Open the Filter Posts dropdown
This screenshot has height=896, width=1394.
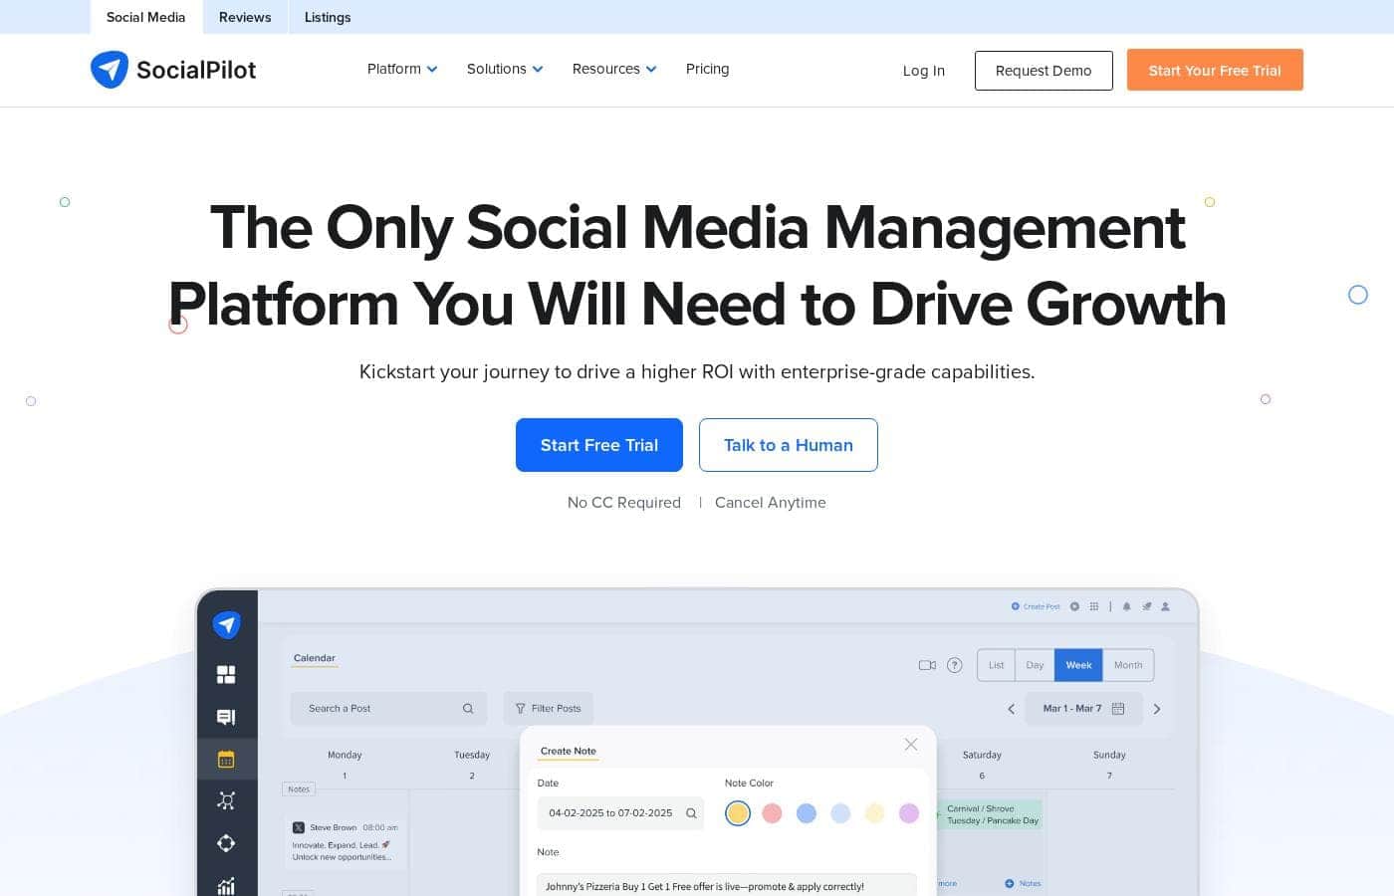tap(549, 709)
